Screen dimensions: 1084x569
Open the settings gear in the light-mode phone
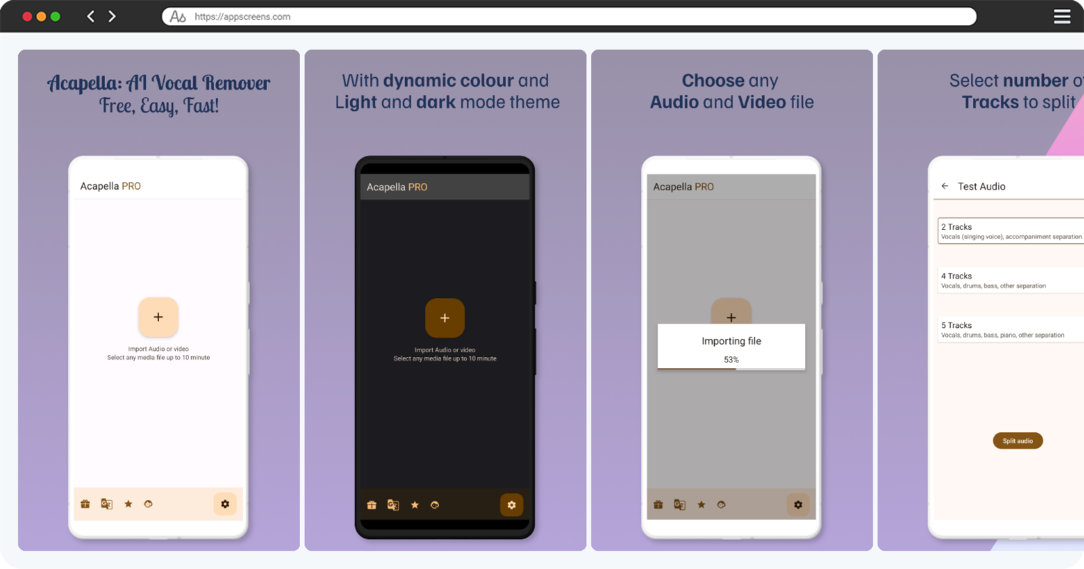pyautogui.click(x=225, y=504)
